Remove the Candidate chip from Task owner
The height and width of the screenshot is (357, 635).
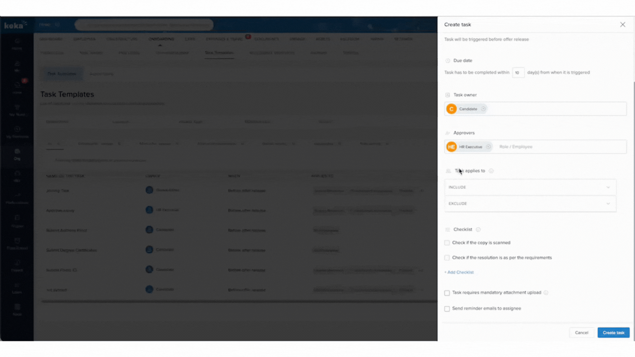point(483,109)
